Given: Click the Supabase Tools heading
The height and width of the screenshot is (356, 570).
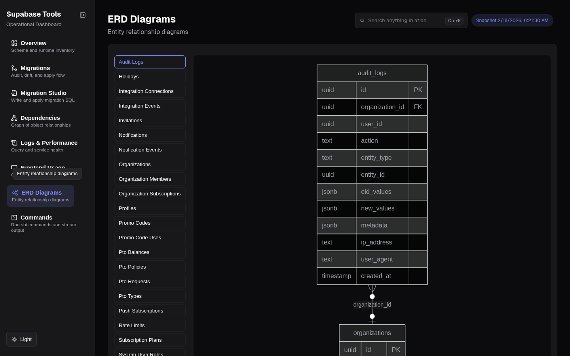Looking at the screenshot, I should [x=34, y=14].
